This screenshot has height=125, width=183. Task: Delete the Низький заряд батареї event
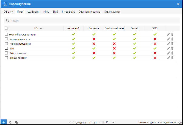tap(172, 34)
